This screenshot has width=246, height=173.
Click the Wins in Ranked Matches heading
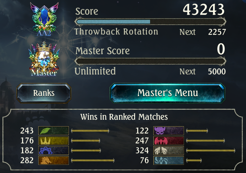(x=124, y=117)
